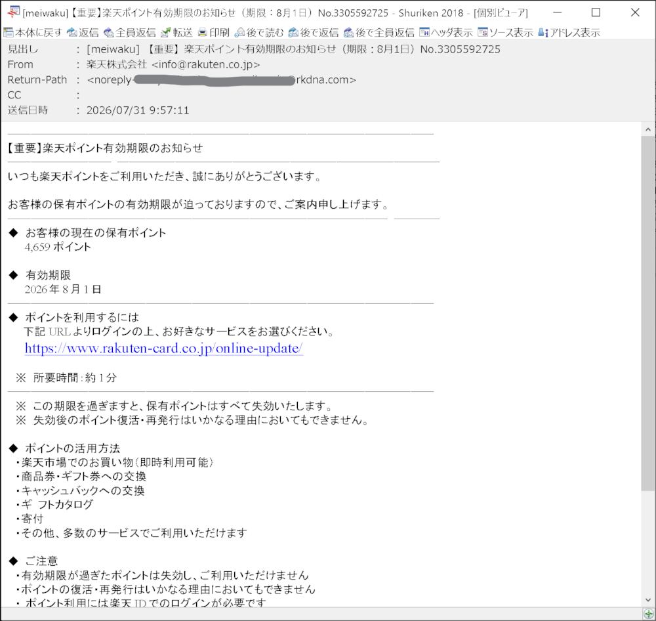
Task: Click the heading 【重要】楽天ポイント有効期限のお知らせ in body
Action: coord(105,148)
